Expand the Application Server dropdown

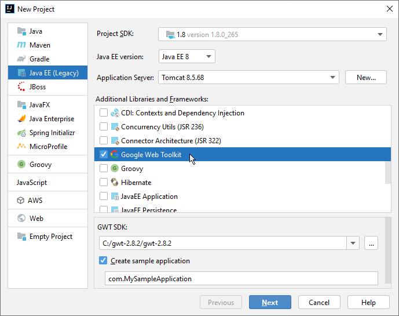pyautogui.click(x=332, y=77)
